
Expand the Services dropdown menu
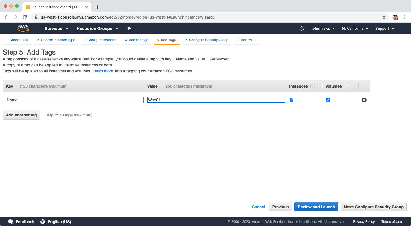56,29
